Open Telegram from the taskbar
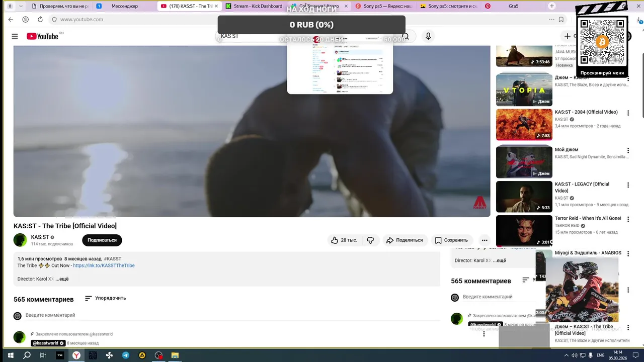Viewport: 644px width, 362px height. (126, 355)
